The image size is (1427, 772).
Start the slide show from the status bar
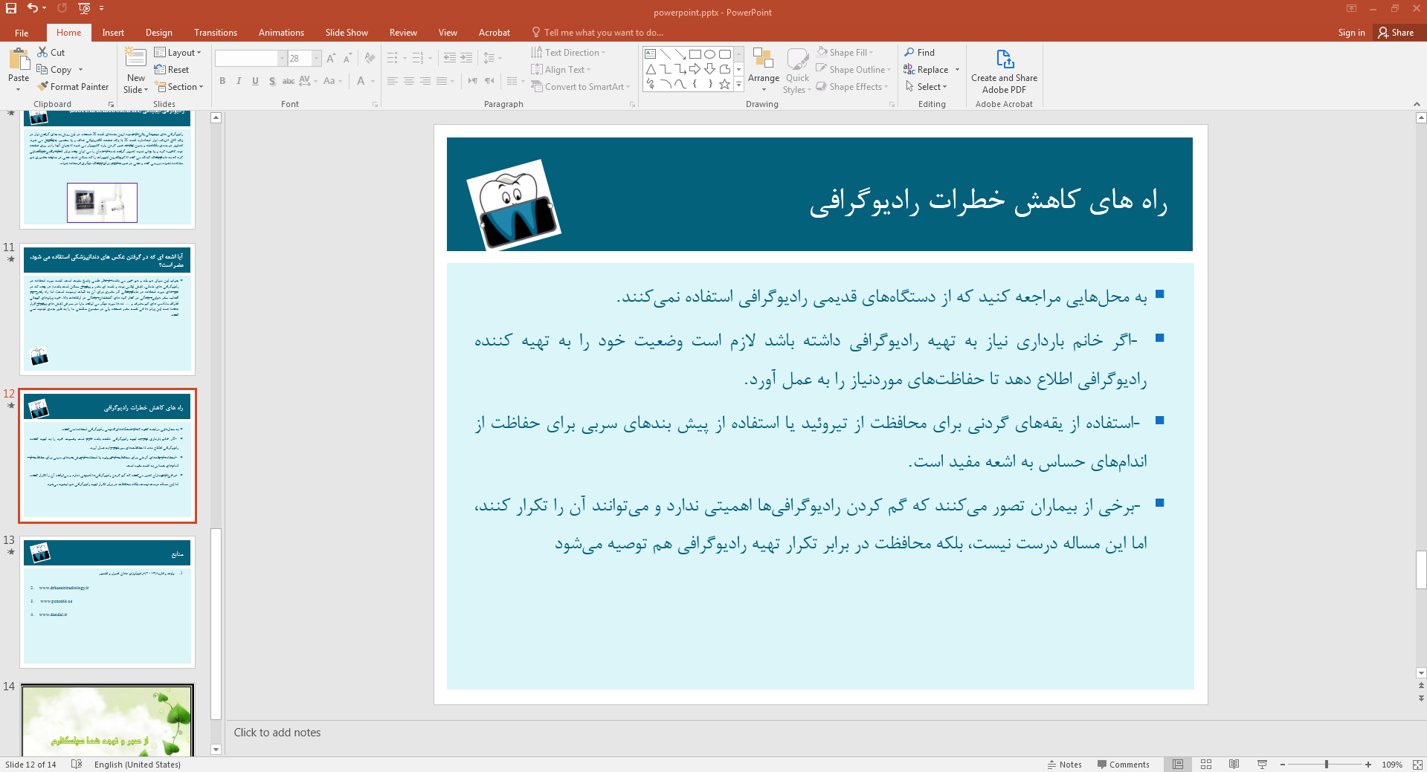coord(1262,764)
